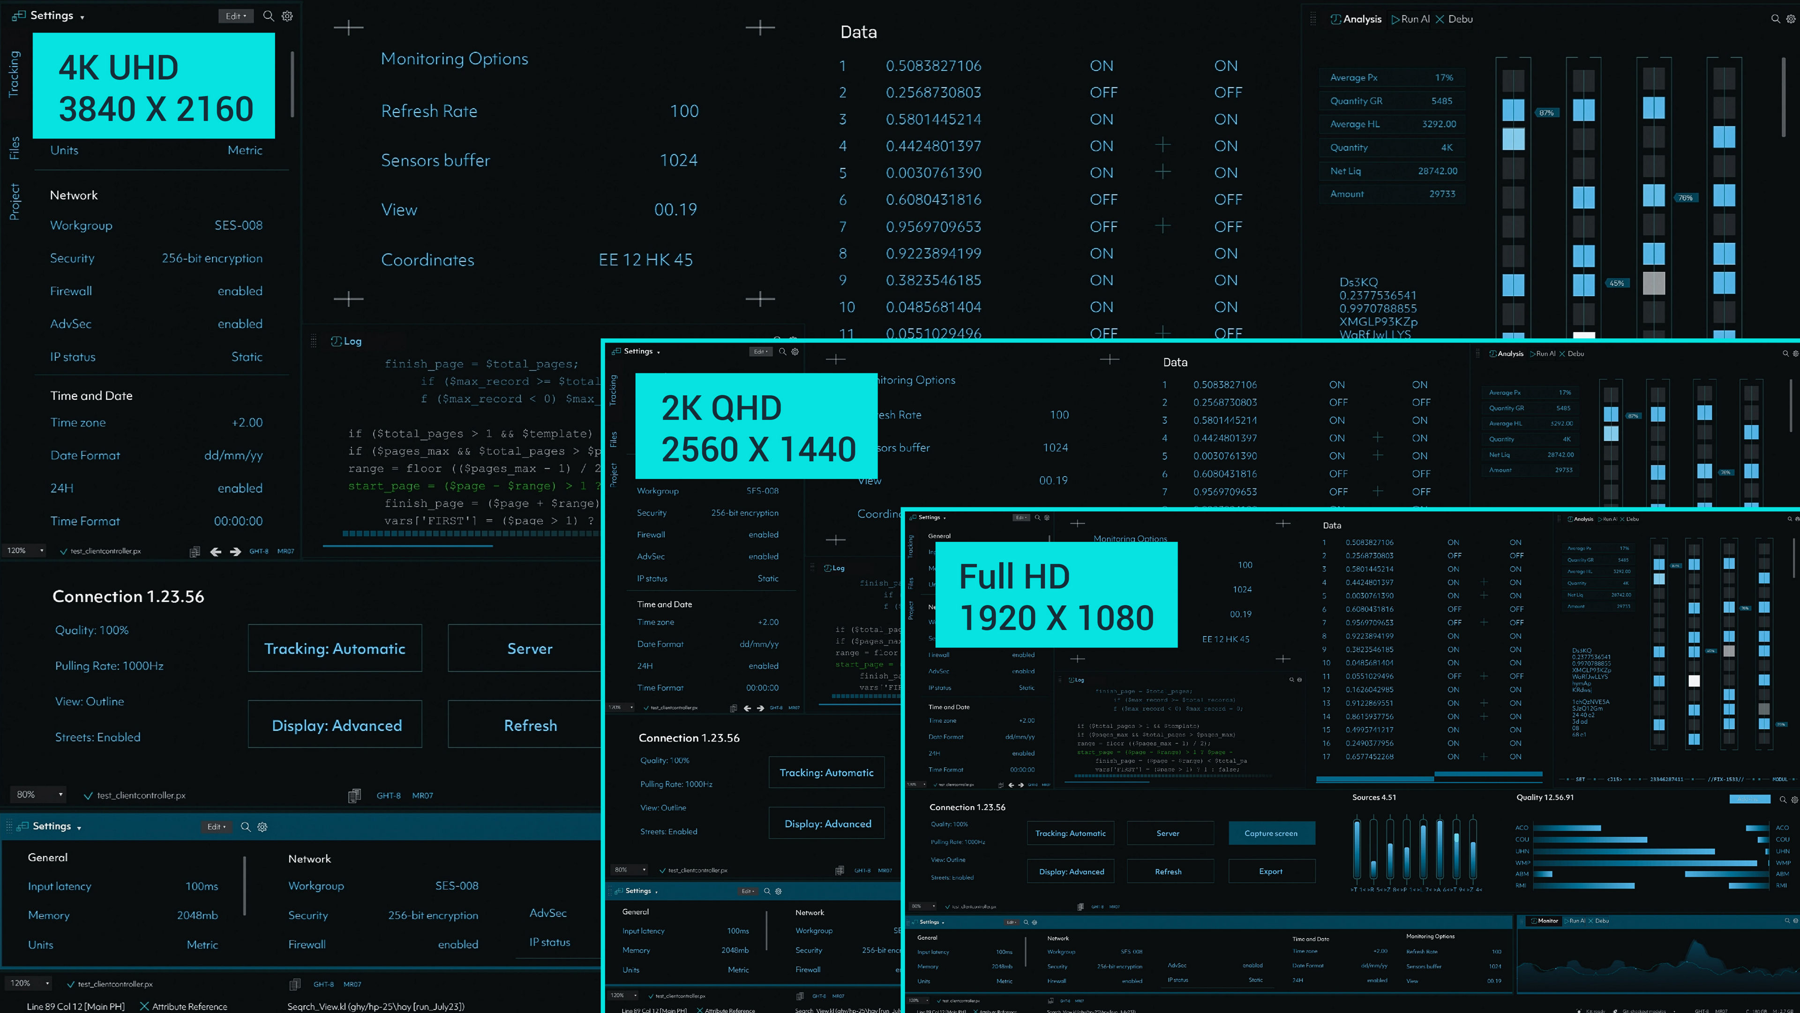Toggle AdvSec enabled setting
The image size is (1800, 1013).
[x=241, y=323]
